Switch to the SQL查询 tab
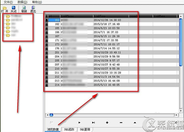 [x=85, y=130]
